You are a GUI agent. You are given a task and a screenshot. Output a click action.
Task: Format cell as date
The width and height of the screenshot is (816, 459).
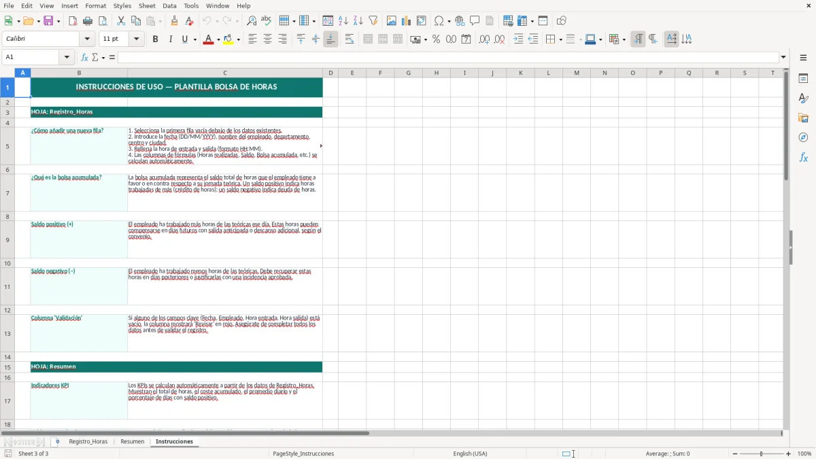pyautogui.click(x=466, y=39)
